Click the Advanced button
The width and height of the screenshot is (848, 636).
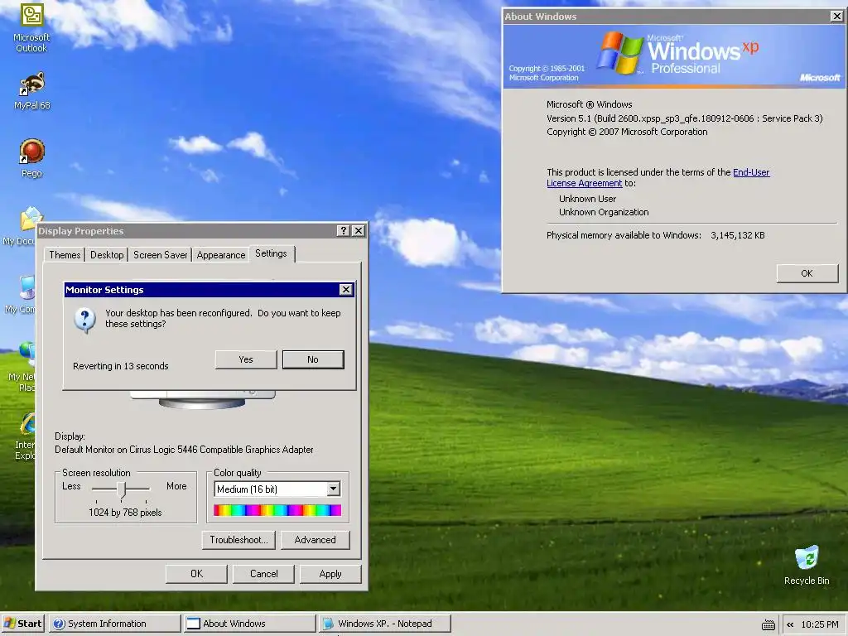pyautogui.click(x=315, y=540)
